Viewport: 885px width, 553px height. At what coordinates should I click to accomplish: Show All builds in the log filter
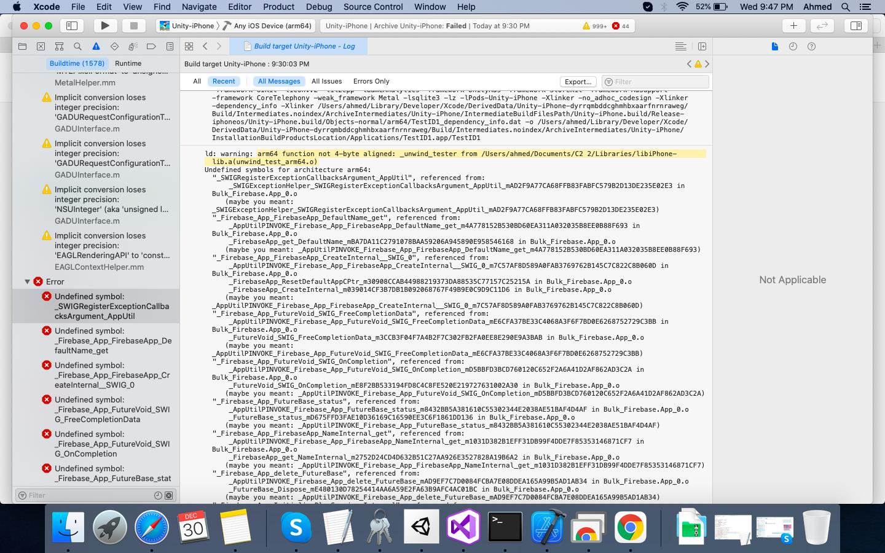pos(197,81)
